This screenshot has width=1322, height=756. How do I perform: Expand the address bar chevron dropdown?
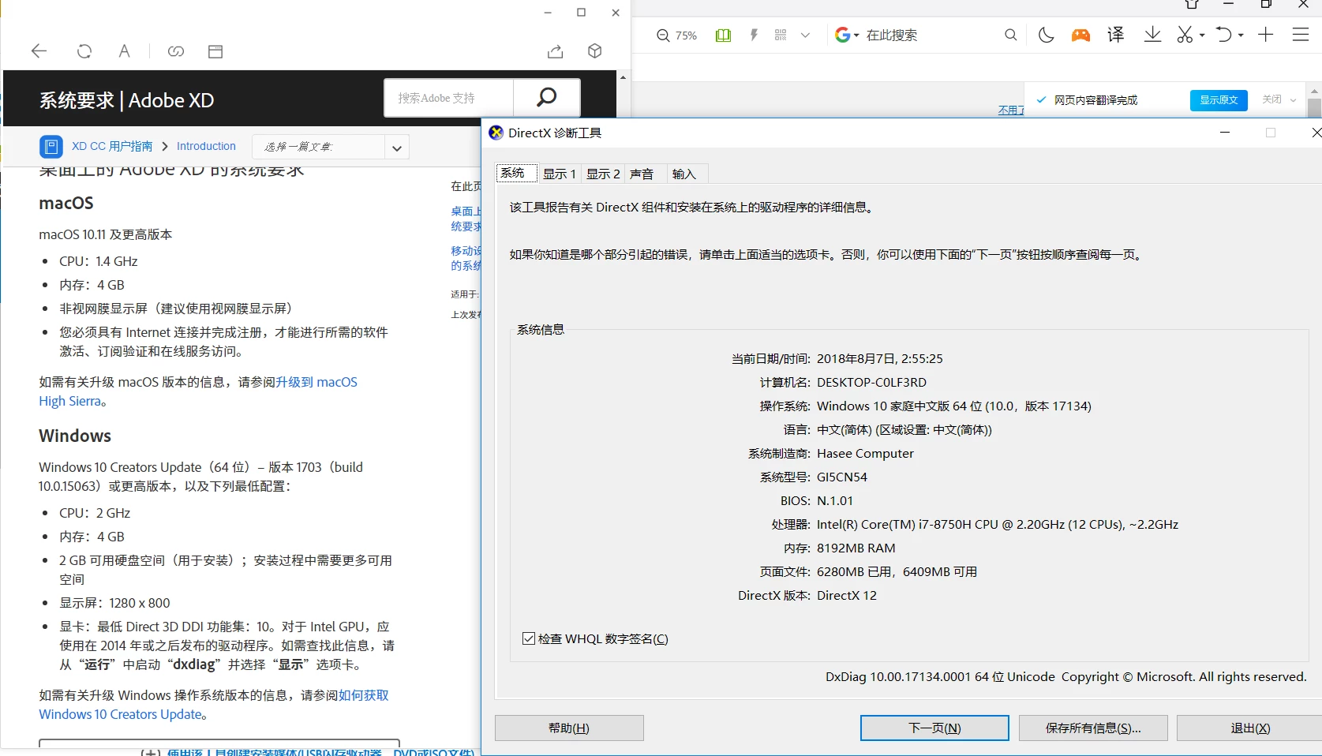pos(805,36)
